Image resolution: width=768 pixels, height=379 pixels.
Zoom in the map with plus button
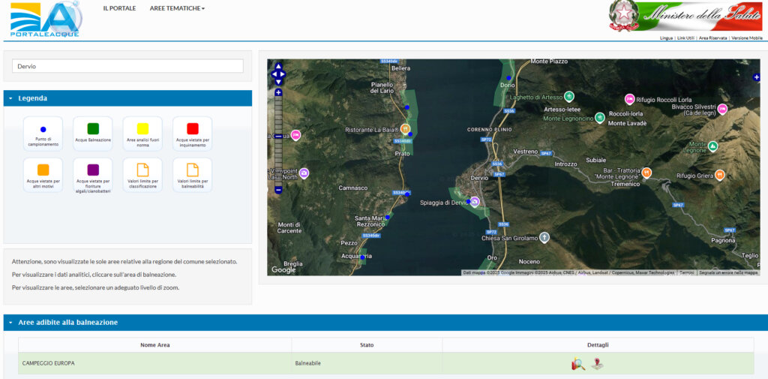[x=278, y=92]
